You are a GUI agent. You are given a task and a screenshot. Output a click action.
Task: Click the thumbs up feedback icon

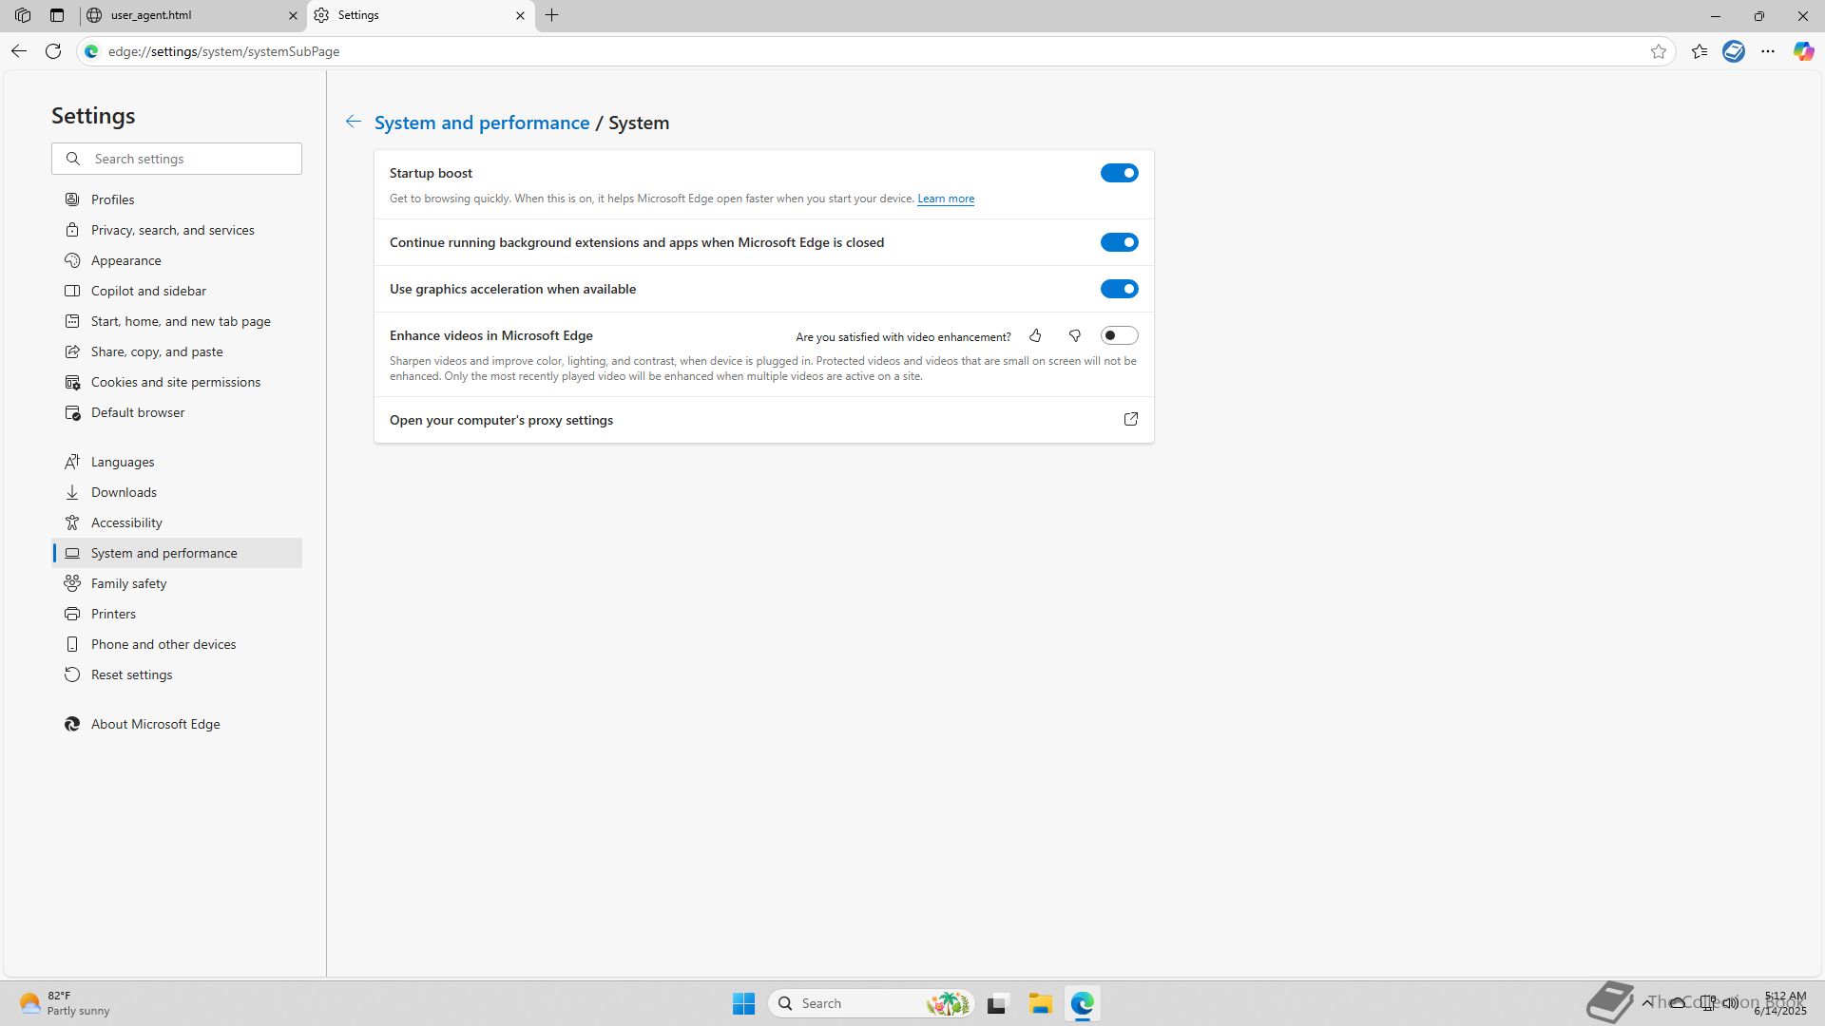point(1035,336)
